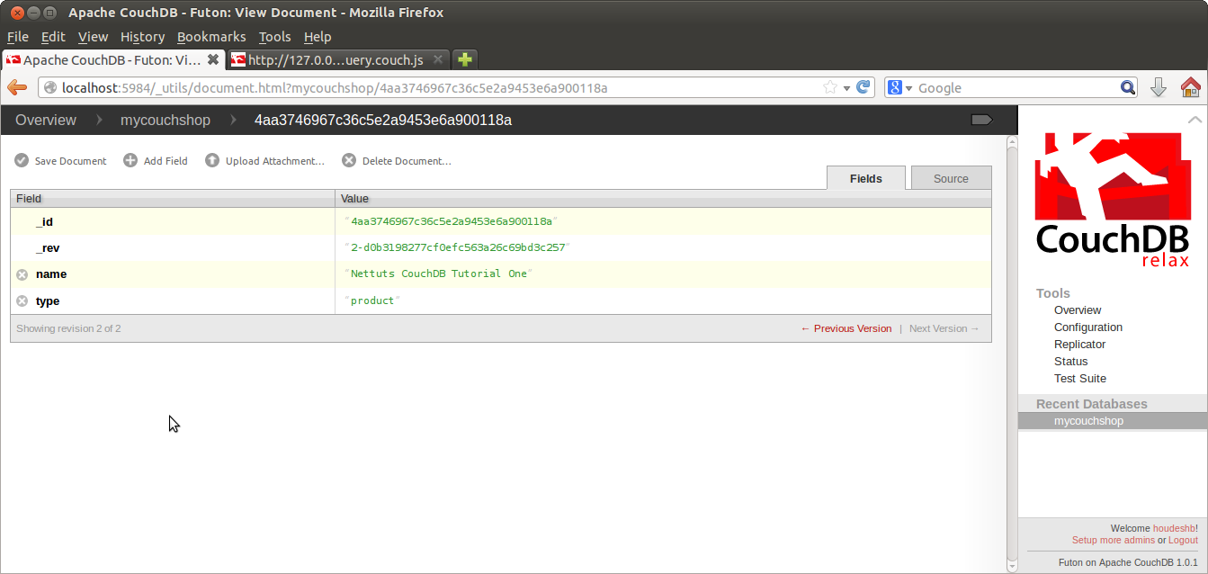The image size is (1208, 574).
Task: Click the Nettuts CouchDB Tutorial One value
Action: point(439,274)
